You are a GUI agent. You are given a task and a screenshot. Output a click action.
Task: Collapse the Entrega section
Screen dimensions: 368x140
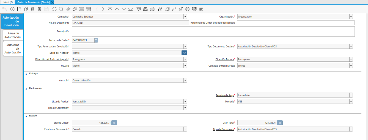(x=26, y=74)
